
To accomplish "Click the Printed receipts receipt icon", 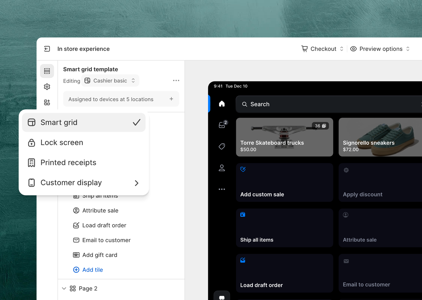I will (31, 163).
